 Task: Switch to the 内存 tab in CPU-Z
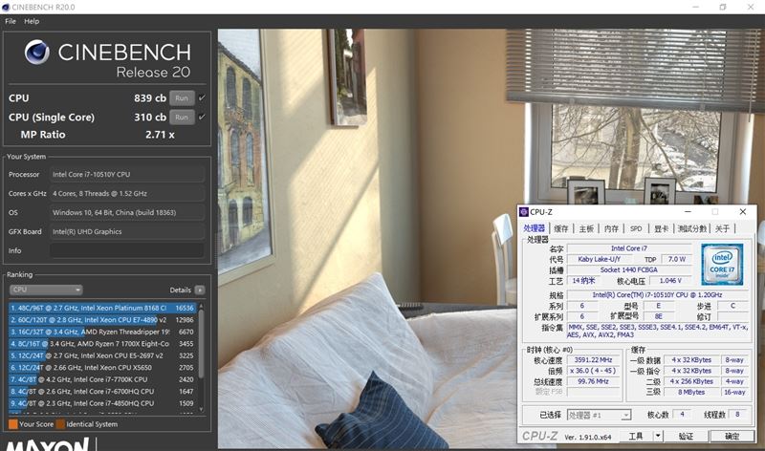(x=611, y=228)
